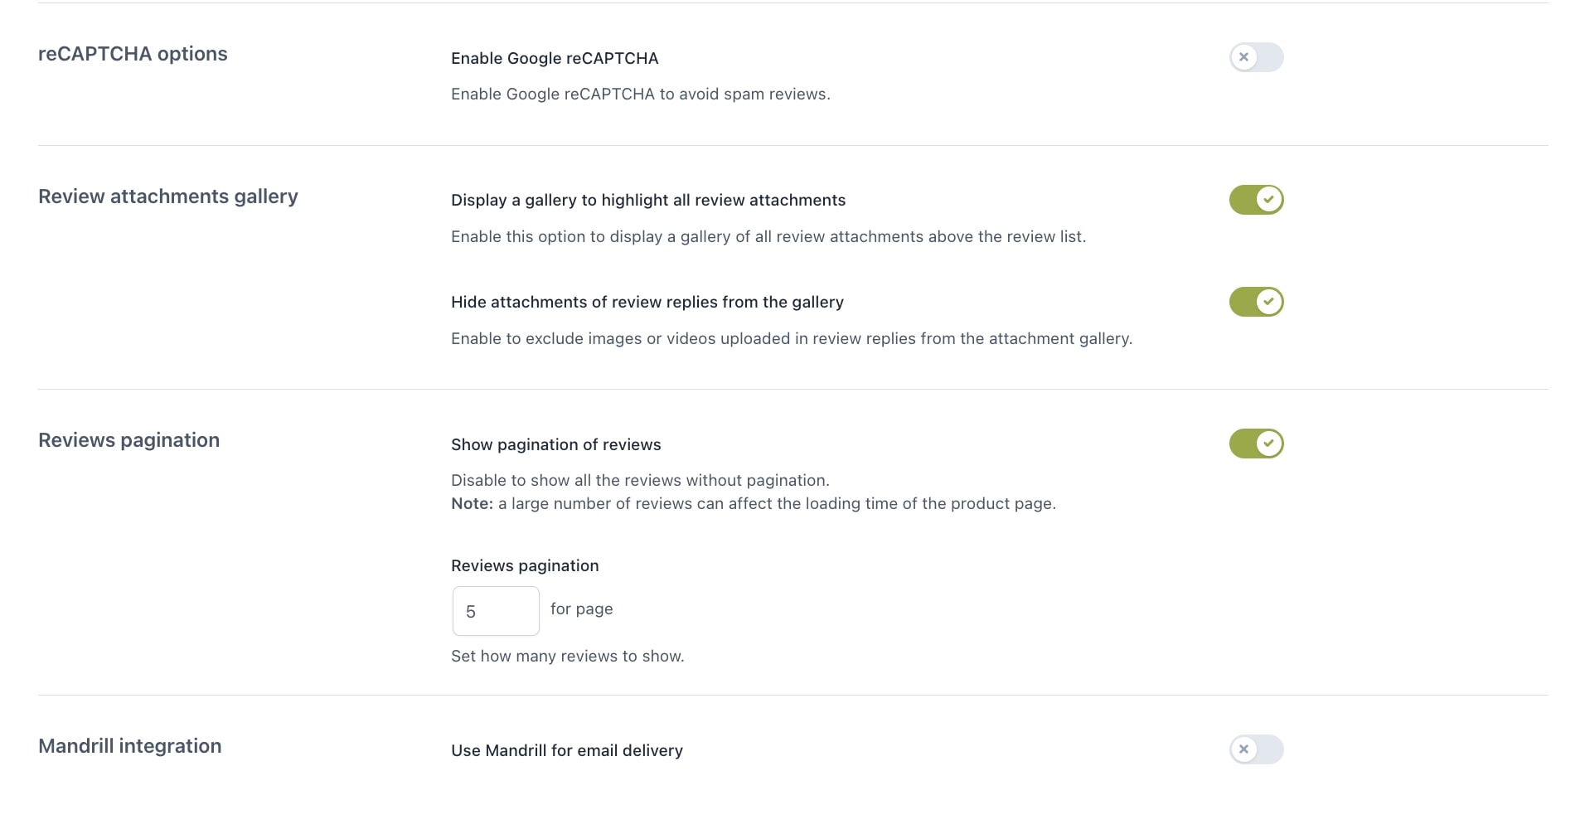
Task: Click the Use Mandrill for email delivery label
Action: tap(566, 750)
